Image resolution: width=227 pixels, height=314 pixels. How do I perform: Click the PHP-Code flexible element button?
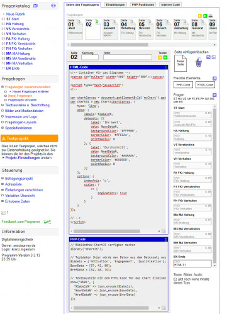point(183,85)
